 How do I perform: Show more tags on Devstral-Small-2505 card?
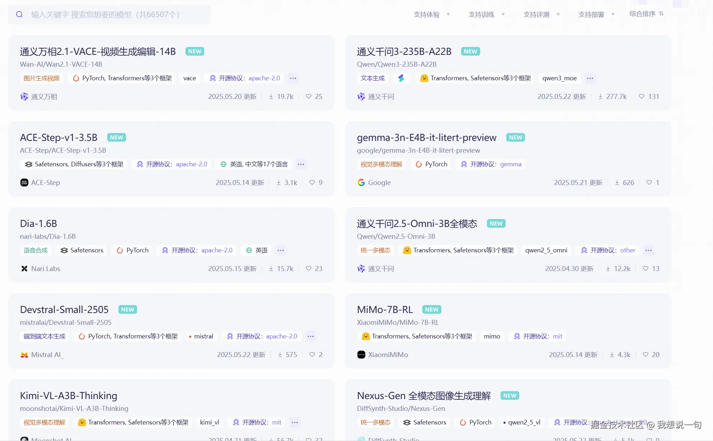(x=310, y=336)
